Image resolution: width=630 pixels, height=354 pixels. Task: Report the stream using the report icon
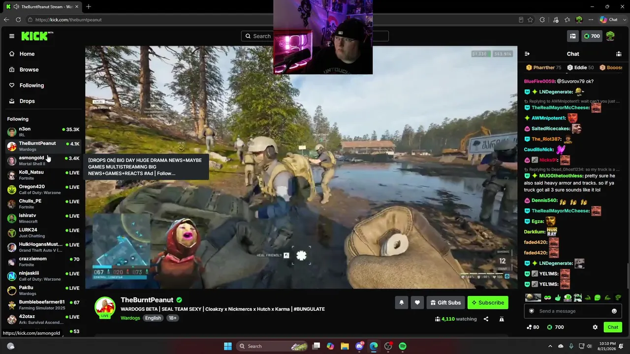pyautogui.click(x=502, y=319)
